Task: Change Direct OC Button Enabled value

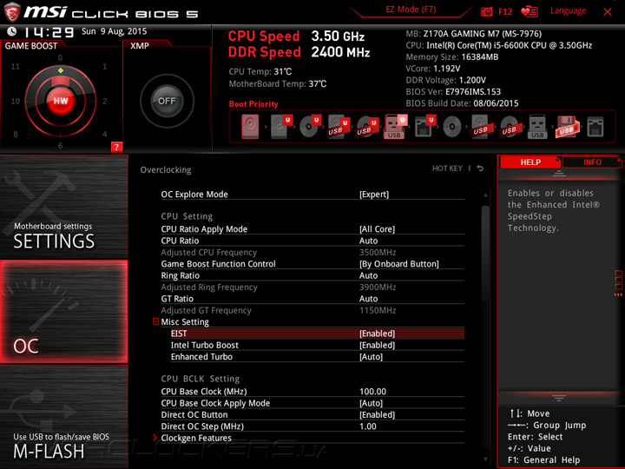Action: point(377,415)
